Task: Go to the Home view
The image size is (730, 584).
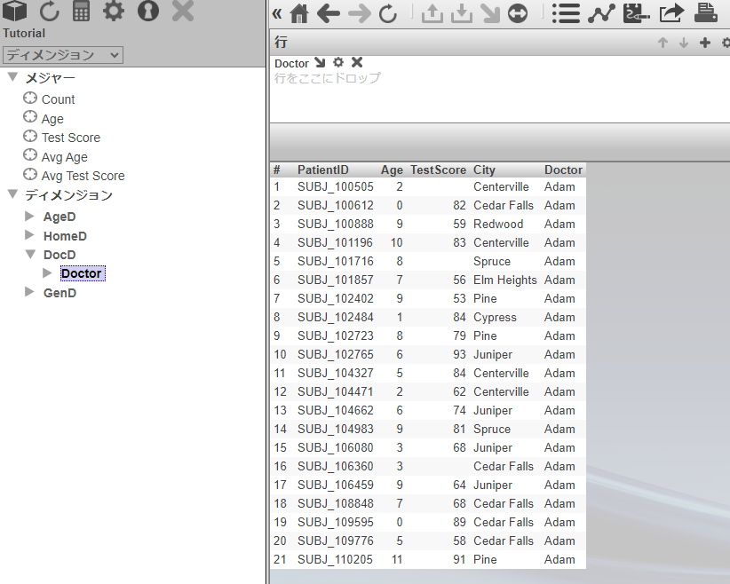Action: click(x=299, y=13)
